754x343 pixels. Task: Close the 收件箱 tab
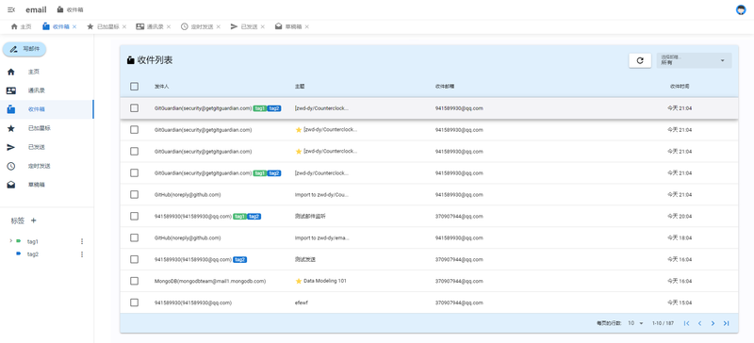[74, 27]
